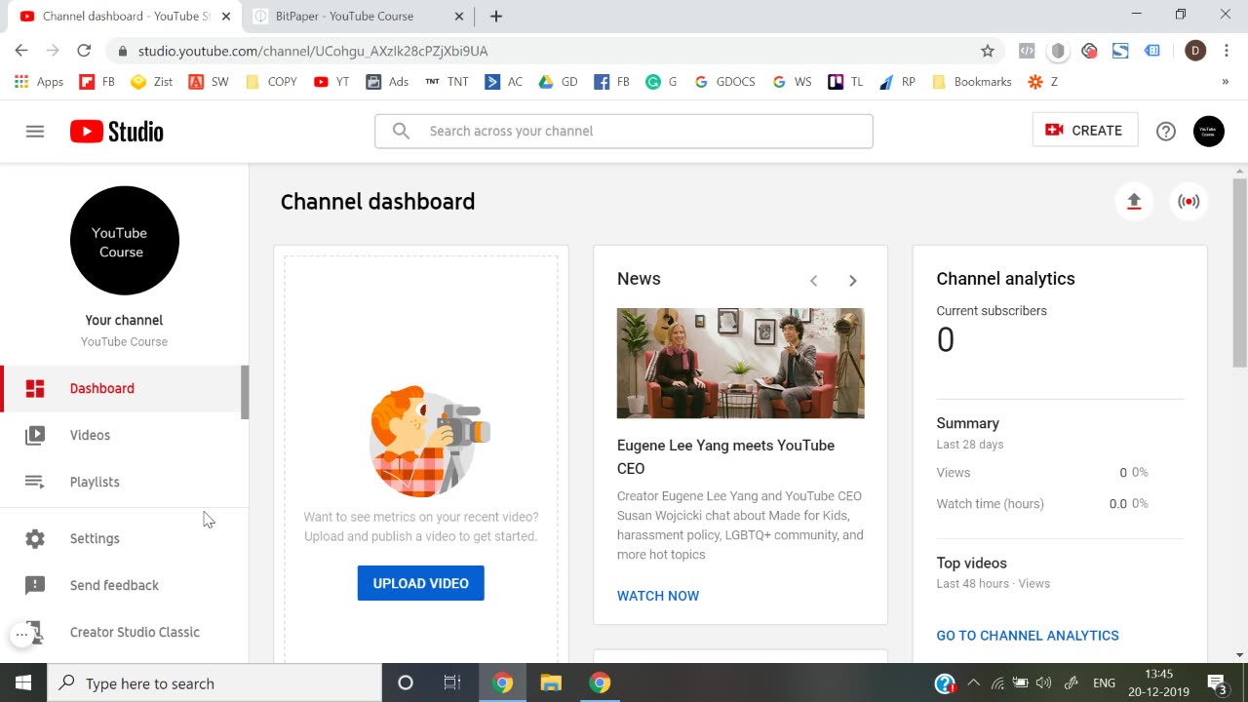Open the Windows notification center
Screen dimensions: 1248x702
coord(1218,683)
